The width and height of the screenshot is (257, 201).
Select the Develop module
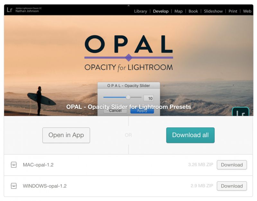(x=161, y=11)
